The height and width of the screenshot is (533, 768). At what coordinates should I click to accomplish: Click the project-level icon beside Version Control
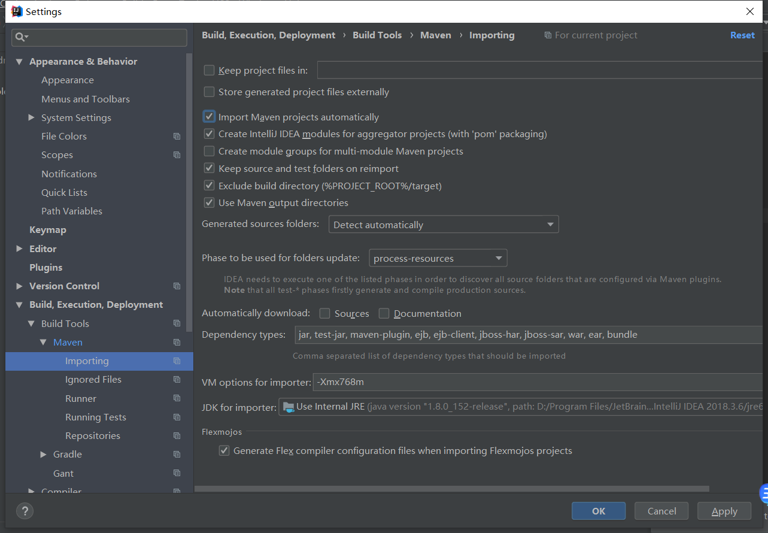(177, 286)
